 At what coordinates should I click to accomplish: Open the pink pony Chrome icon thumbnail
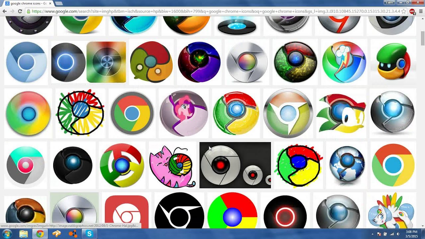184,113
